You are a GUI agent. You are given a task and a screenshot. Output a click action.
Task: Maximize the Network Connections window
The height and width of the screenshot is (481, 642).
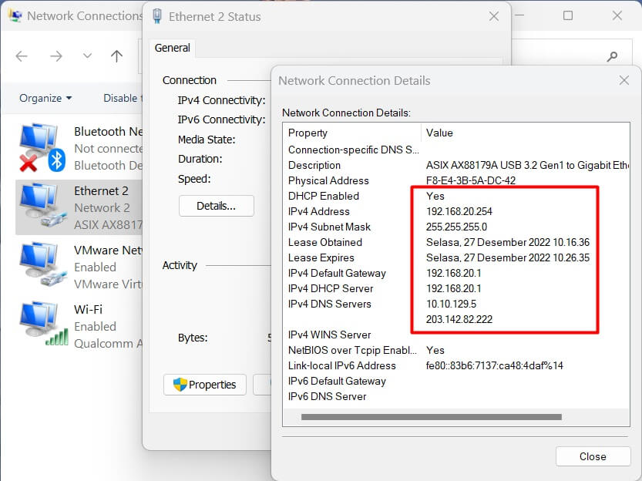[x=568, y=15]
